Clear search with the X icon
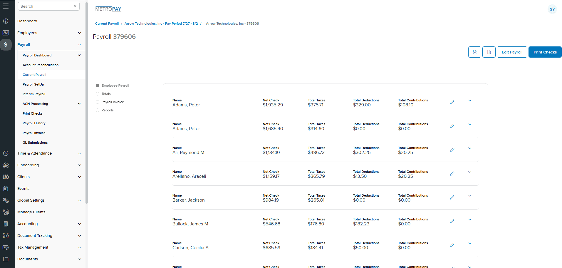The image size is (562, 268). (x=75, y=6)
